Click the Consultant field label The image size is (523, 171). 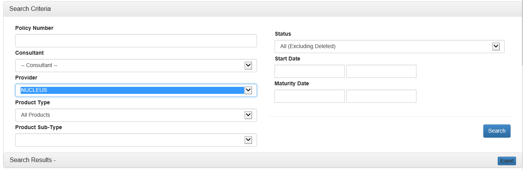click(x=30, y=53)
